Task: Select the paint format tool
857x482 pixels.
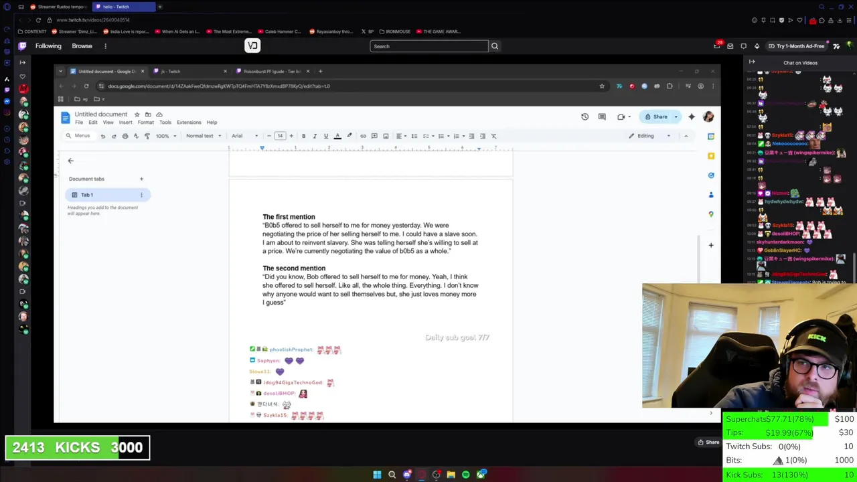Action: click(147, 136)
